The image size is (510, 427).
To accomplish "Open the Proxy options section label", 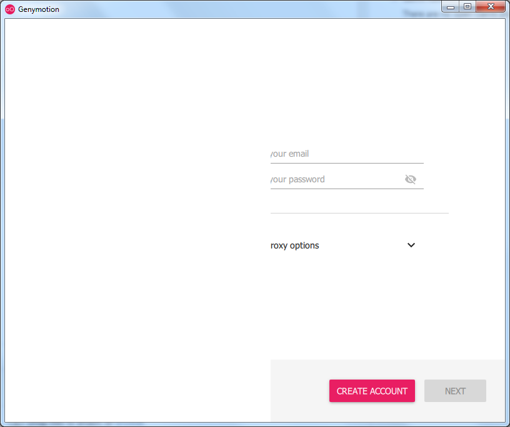I will 295,246.
